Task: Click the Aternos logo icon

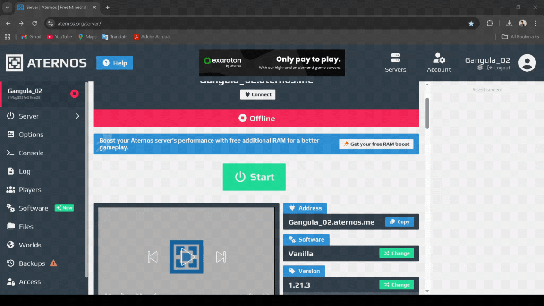Action: pyautogui.click(x=14, y=63)
